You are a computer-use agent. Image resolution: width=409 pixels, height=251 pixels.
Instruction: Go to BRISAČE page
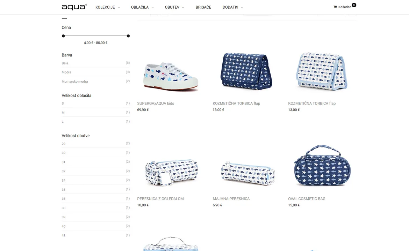tap(203, 7)
